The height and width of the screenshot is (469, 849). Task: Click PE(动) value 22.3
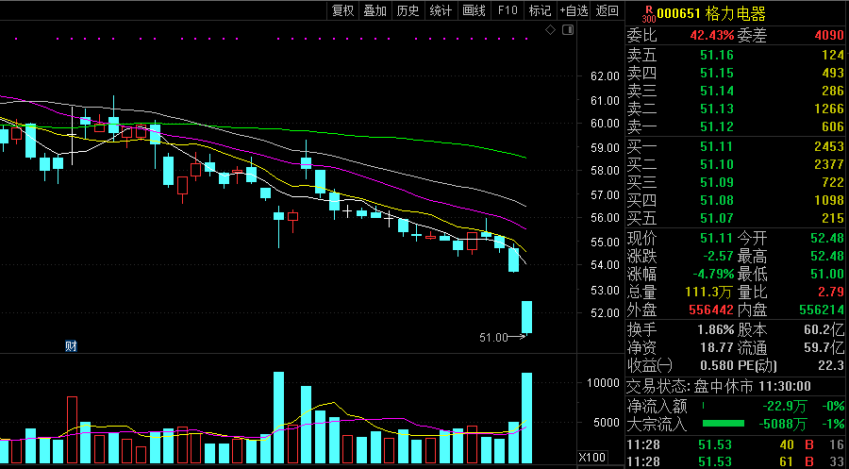click(831, 365)
